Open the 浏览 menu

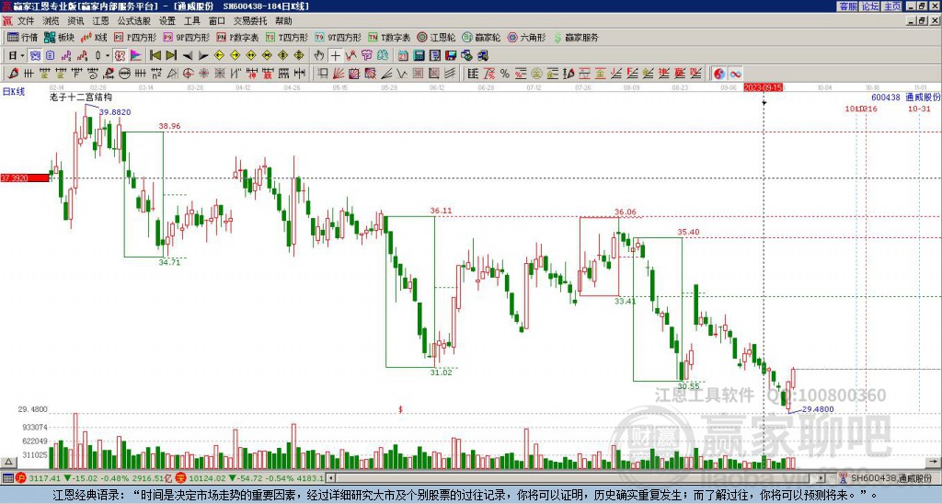(x=52, y=21)
